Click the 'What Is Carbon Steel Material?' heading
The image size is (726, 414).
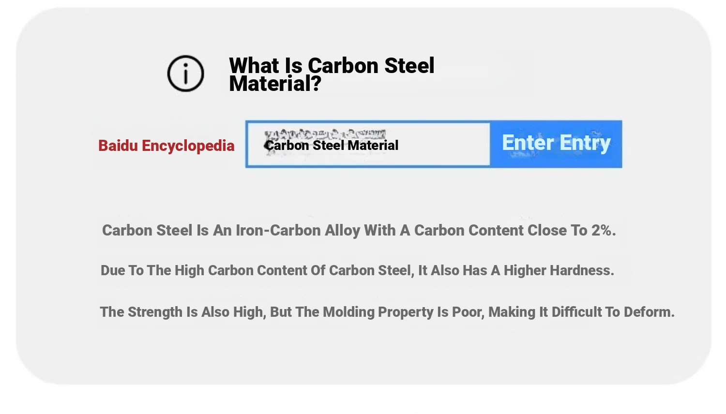point(332,74)
